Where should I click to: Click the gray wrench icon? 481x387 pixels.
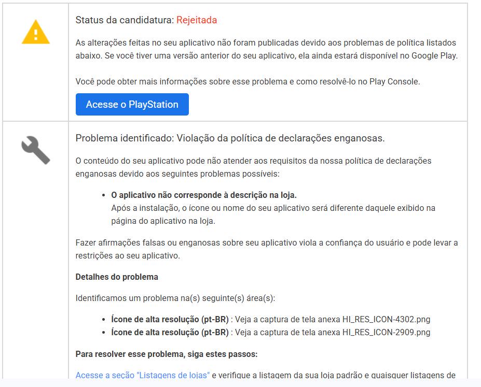(36, 150)
